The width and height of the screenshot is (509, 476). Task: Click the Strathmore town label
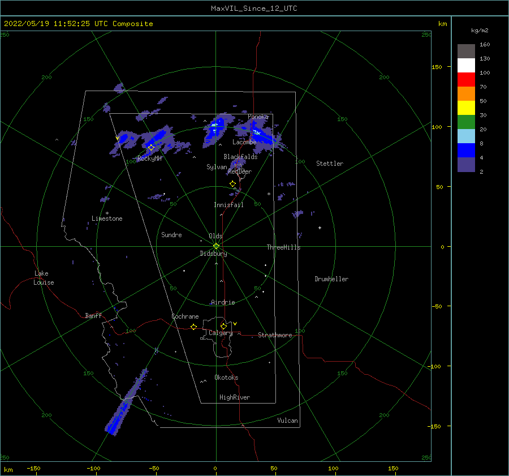(x=275, y=335)
